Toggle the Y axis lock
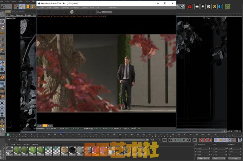 tap(2, 109)
